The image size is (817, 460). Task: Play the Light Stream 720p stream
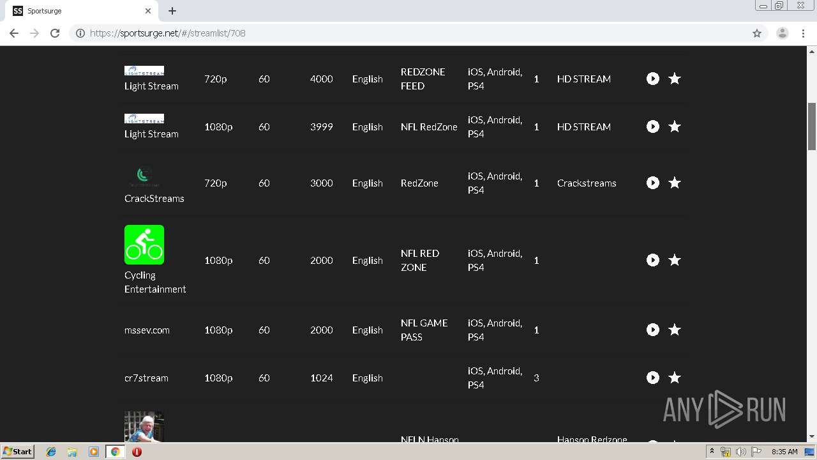pos(652,79)
